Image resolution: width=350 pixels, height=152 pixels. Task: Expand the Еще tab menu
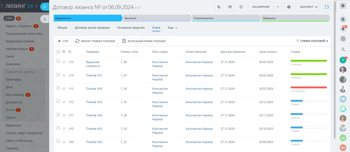[x=172, y=28]
